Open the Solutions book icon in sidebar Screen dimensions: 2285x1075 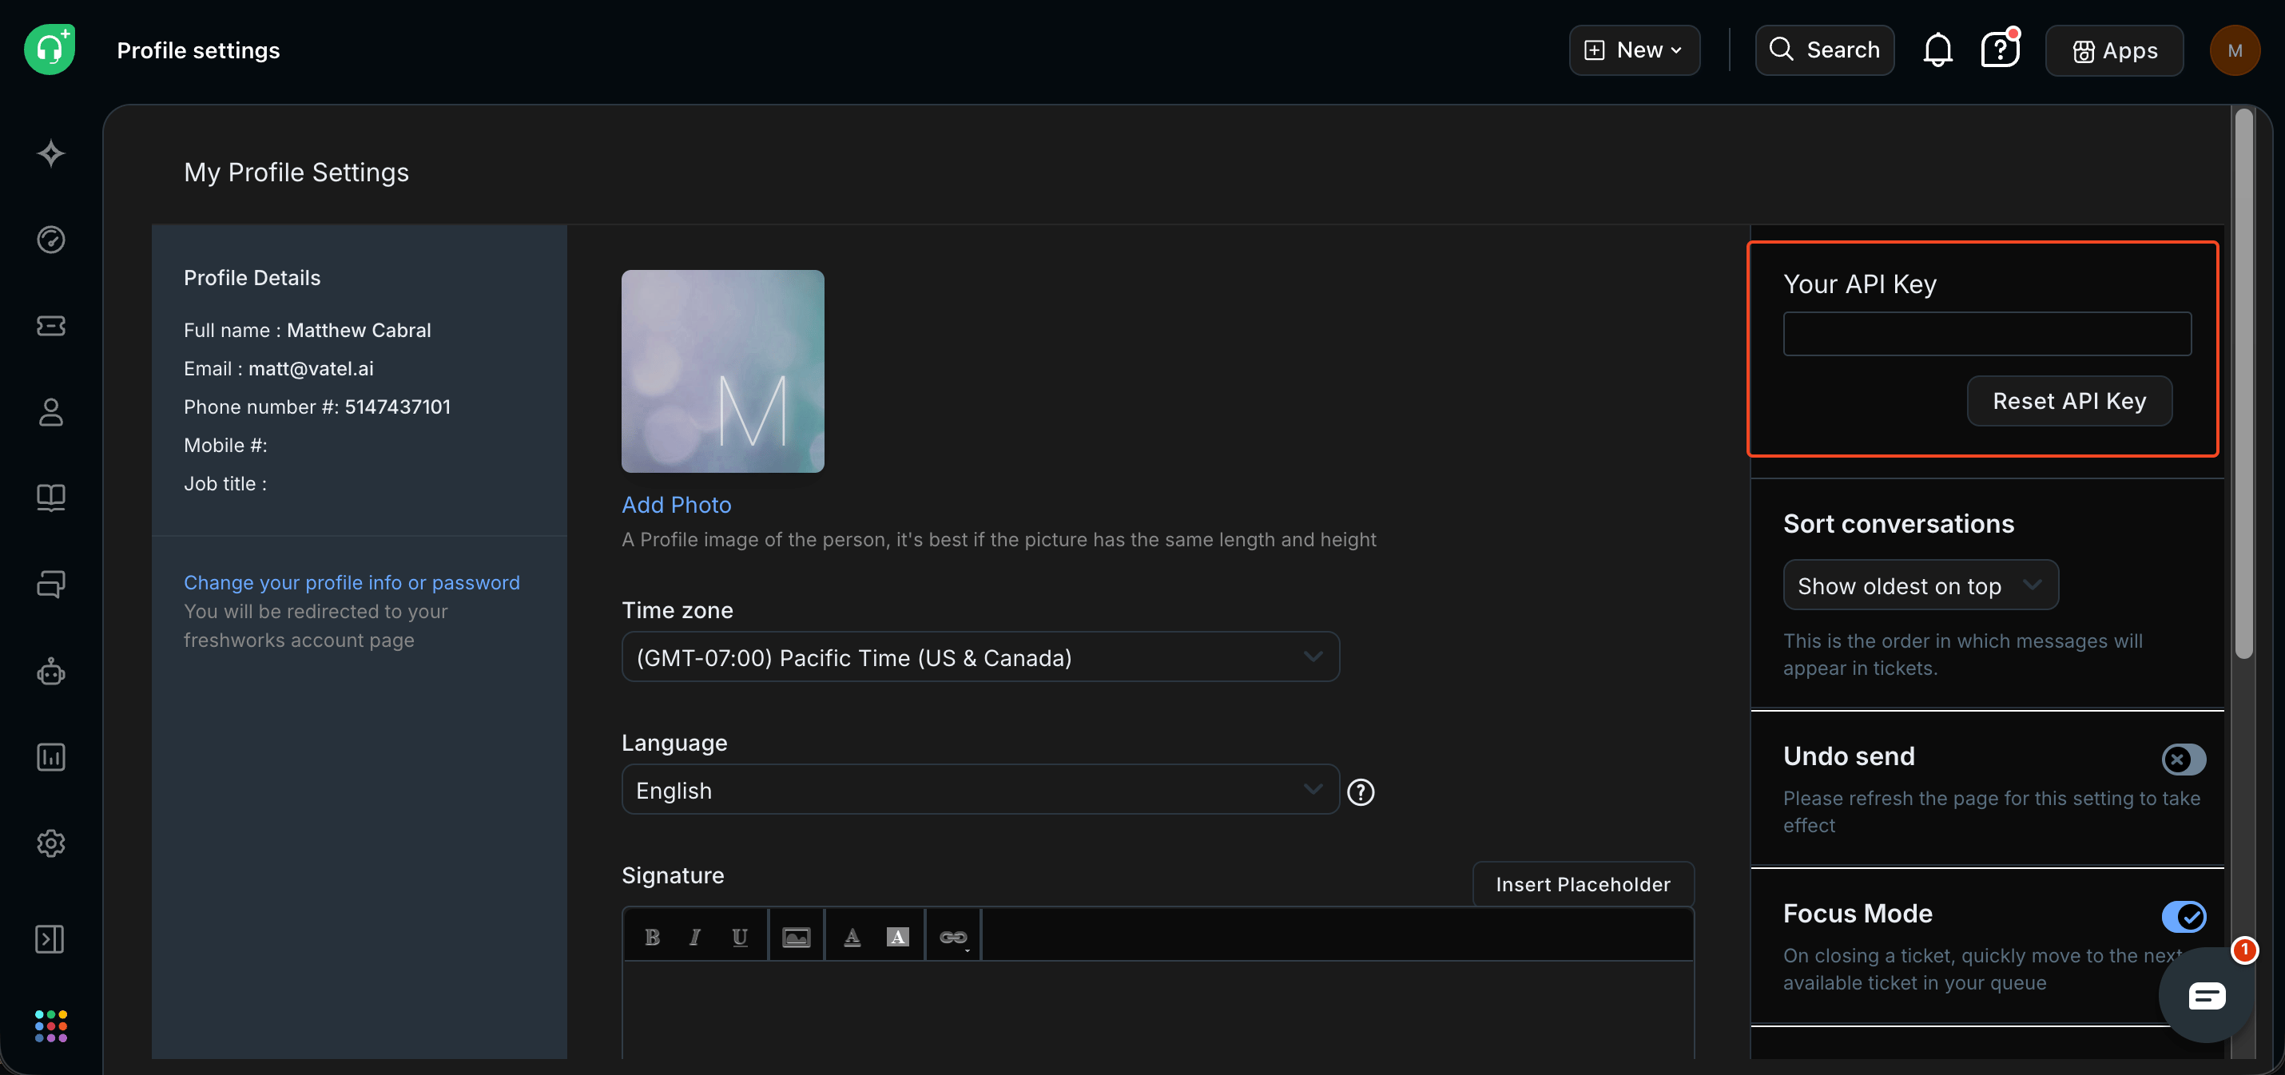click(x=50, y=498)
